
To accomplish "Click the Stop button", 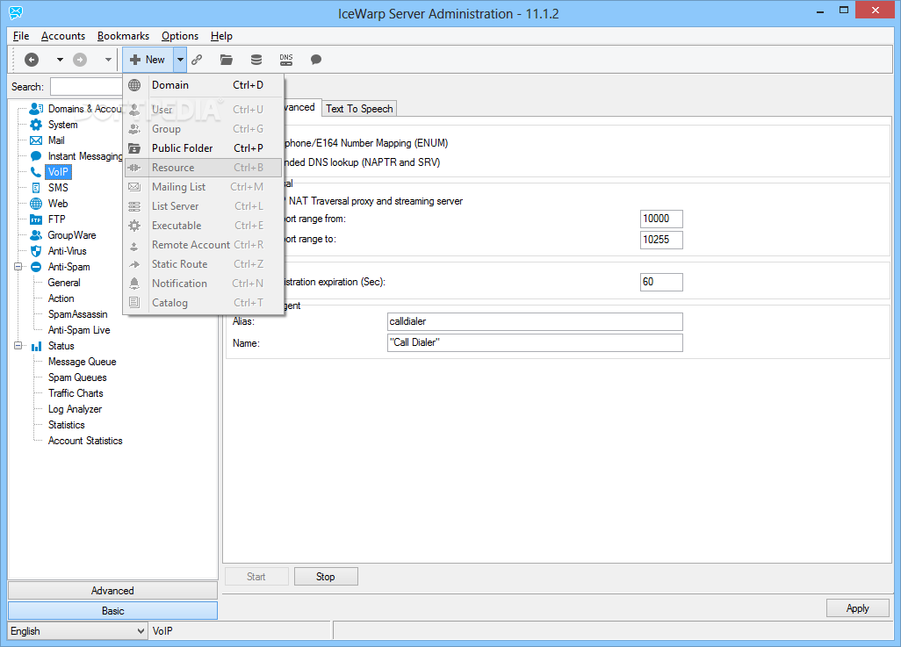I will (326, 576).
